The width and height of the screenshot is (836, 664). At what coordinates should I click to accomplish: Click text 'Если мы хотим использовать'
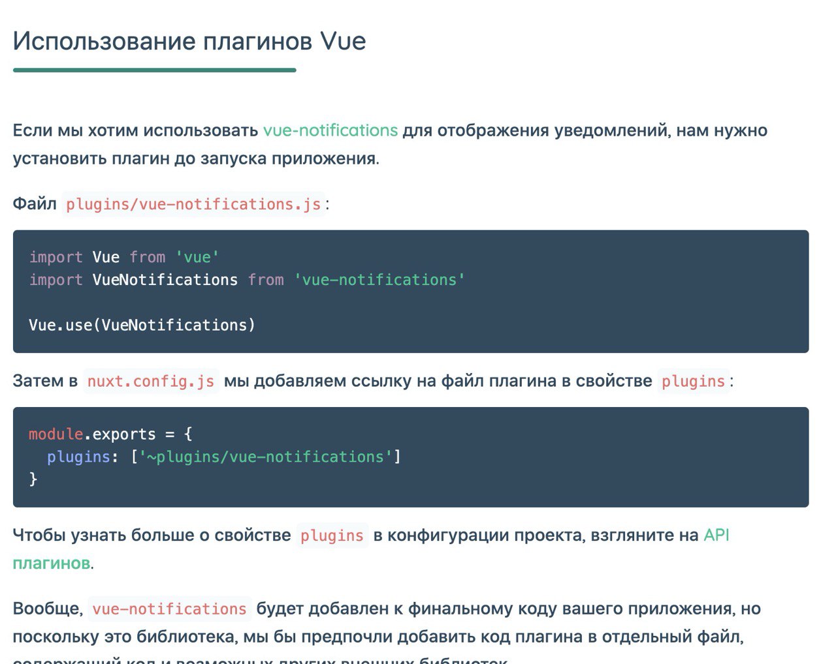coord(136,130)
